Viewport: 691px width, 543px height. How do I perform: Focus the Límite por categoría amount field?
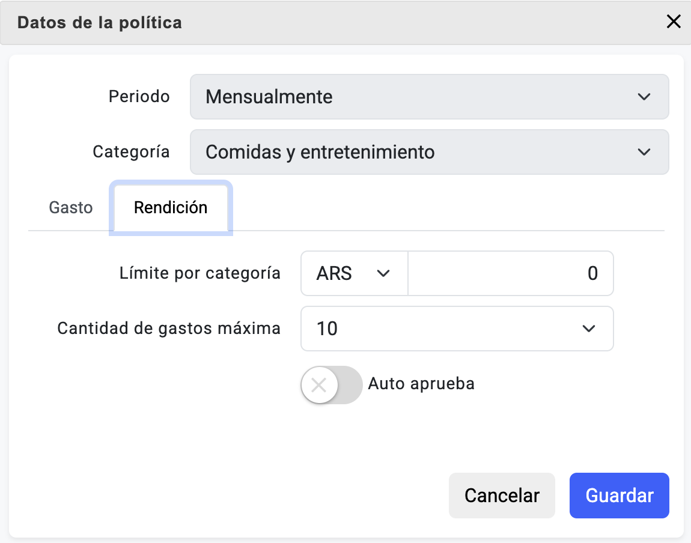click(x=510, y=273)
